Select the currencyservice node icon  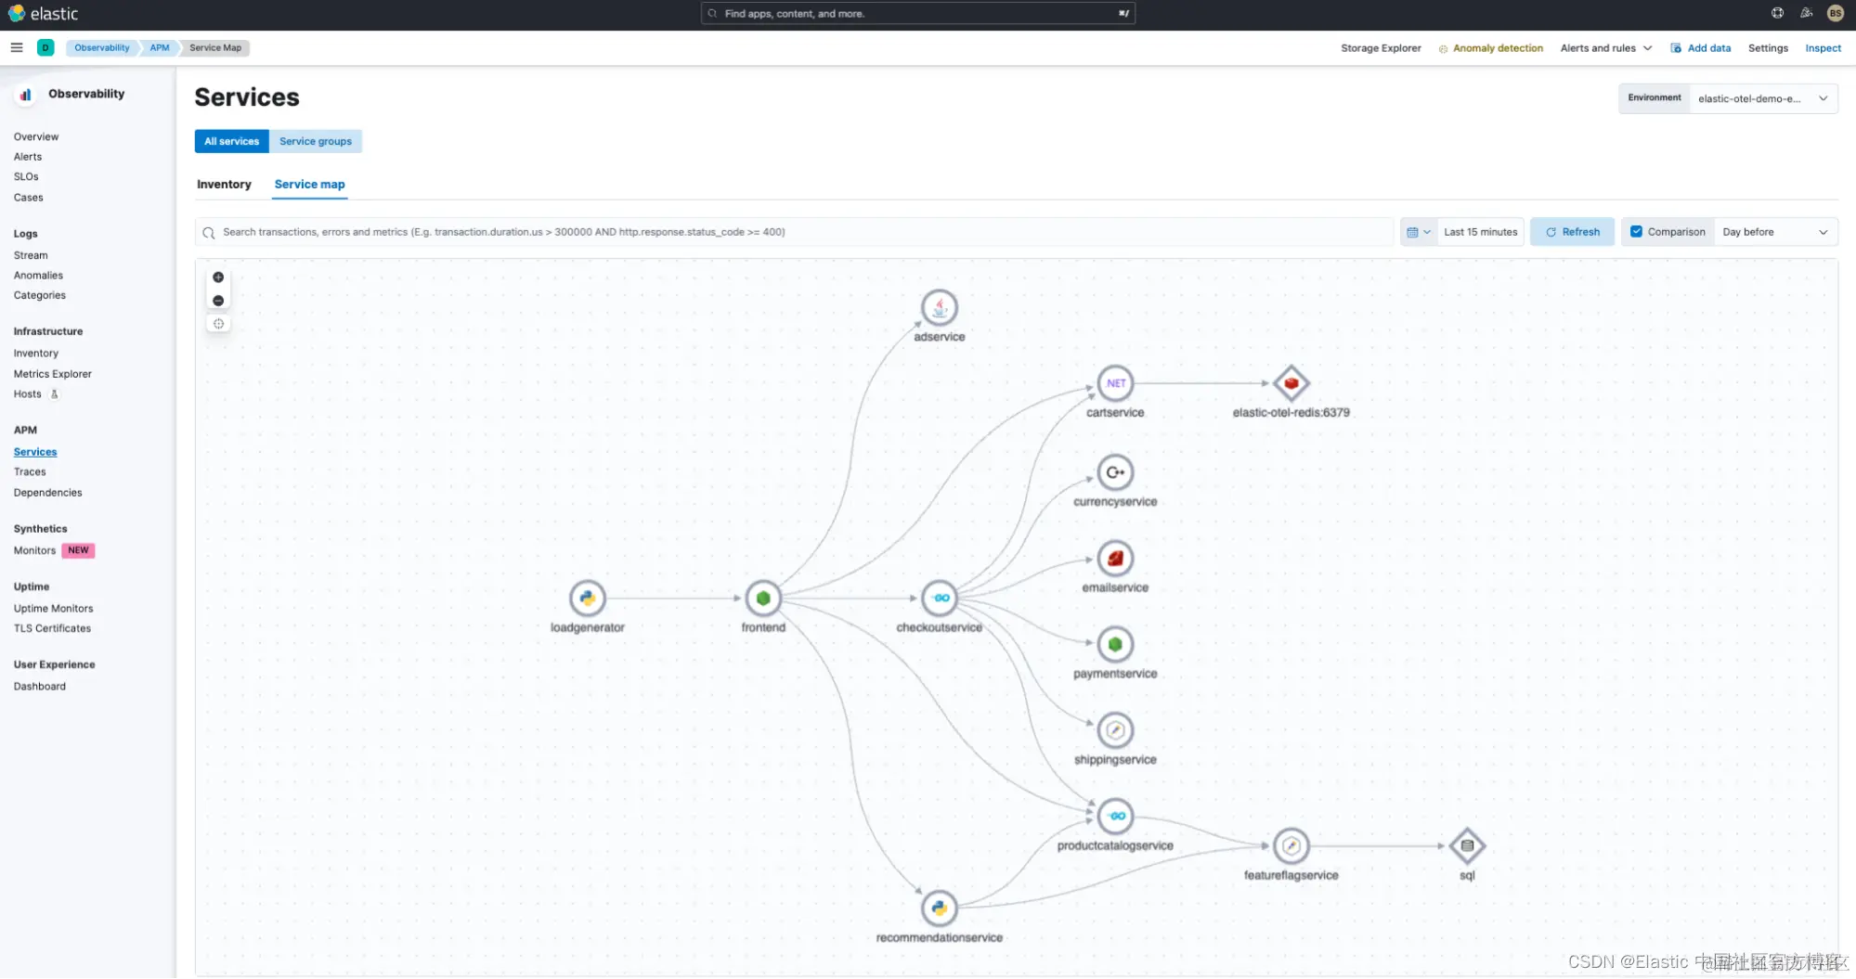(x=1115, y=472)
